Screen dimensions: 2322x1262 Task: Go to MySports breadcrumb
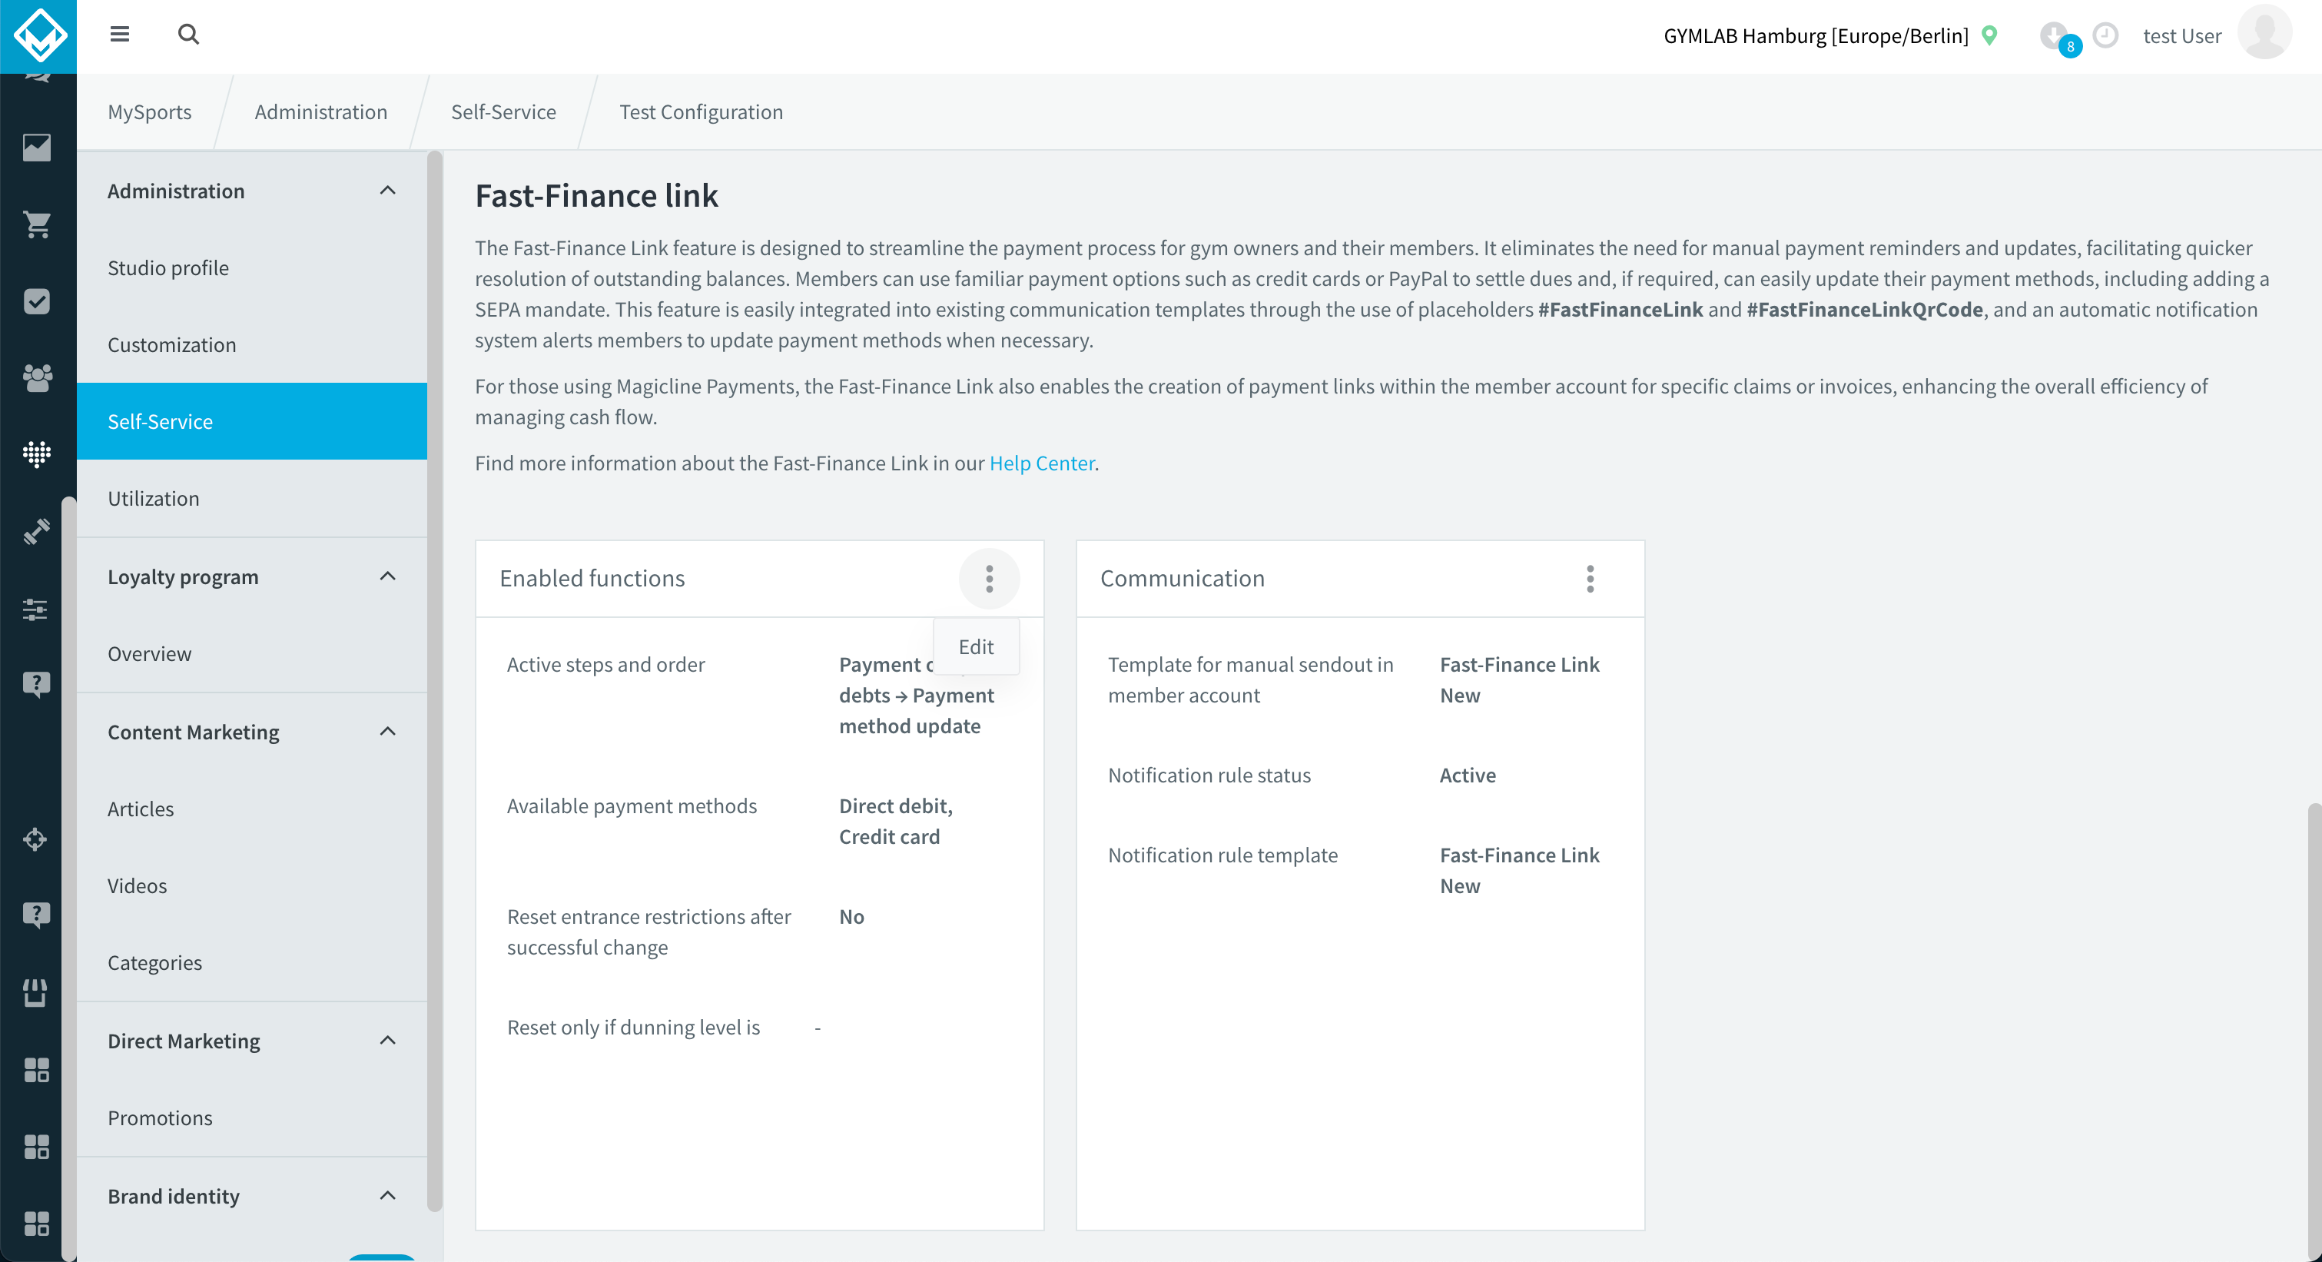click(150, 111)
